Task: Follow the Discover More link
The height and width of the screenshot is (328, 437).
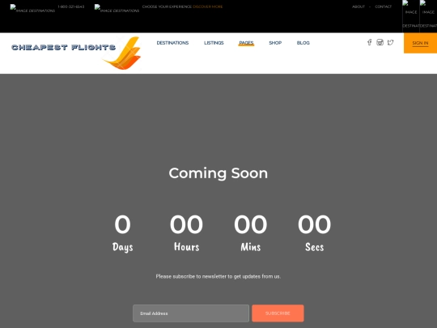Action: (x=208, y=6)
